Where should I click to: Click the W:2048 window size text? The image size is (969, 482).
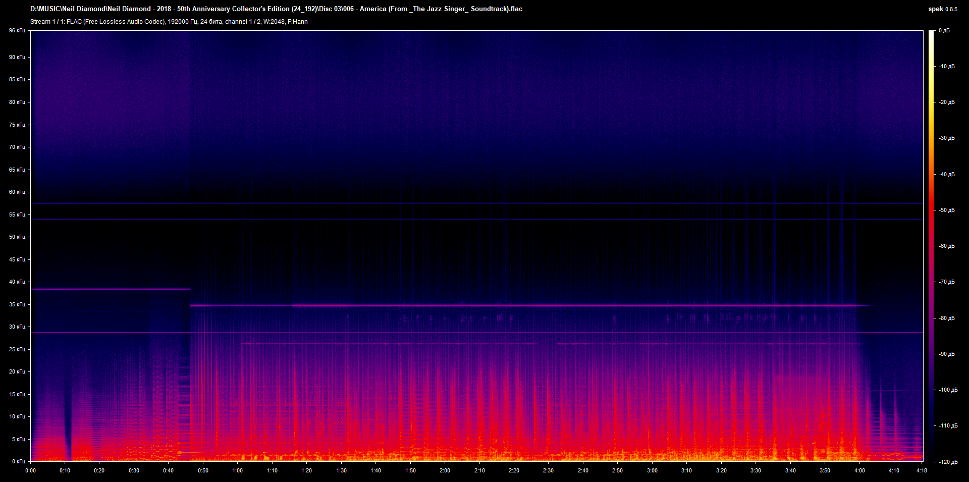coord(275,22)
